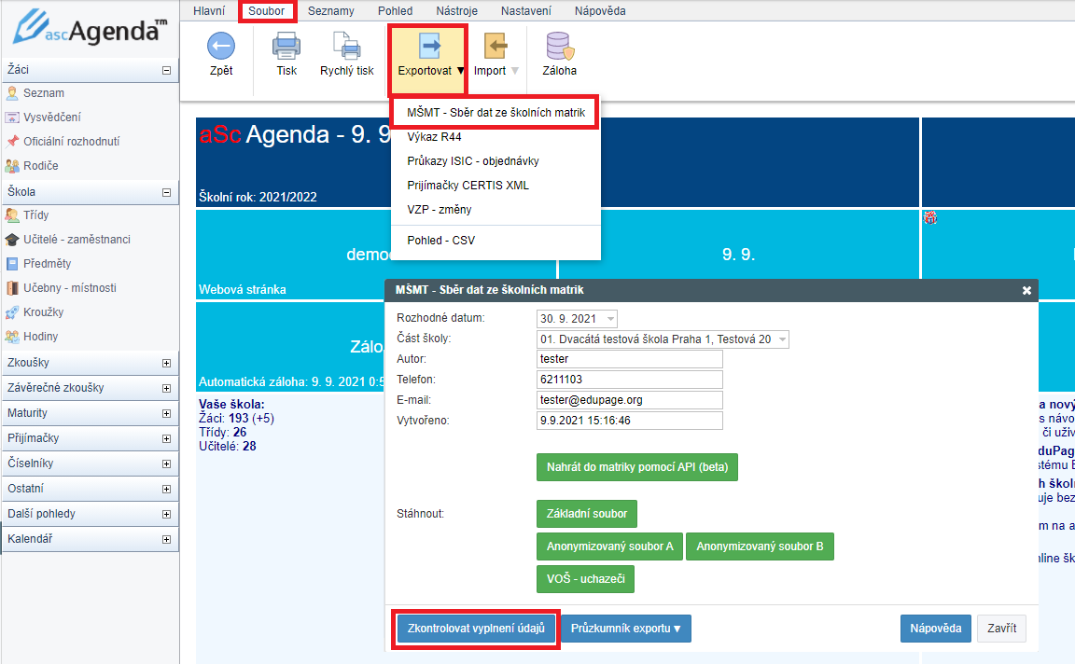Expand the Zkoušky sidebar section

pos(166,363)
